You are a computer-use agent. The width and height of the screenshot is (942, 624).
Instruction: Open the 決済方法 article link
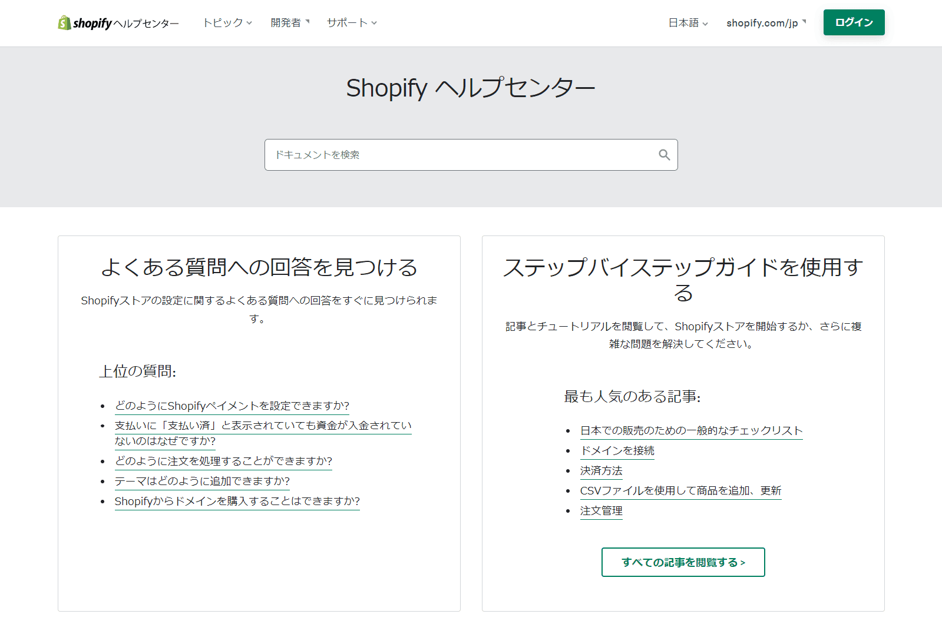tap(601, 470)
